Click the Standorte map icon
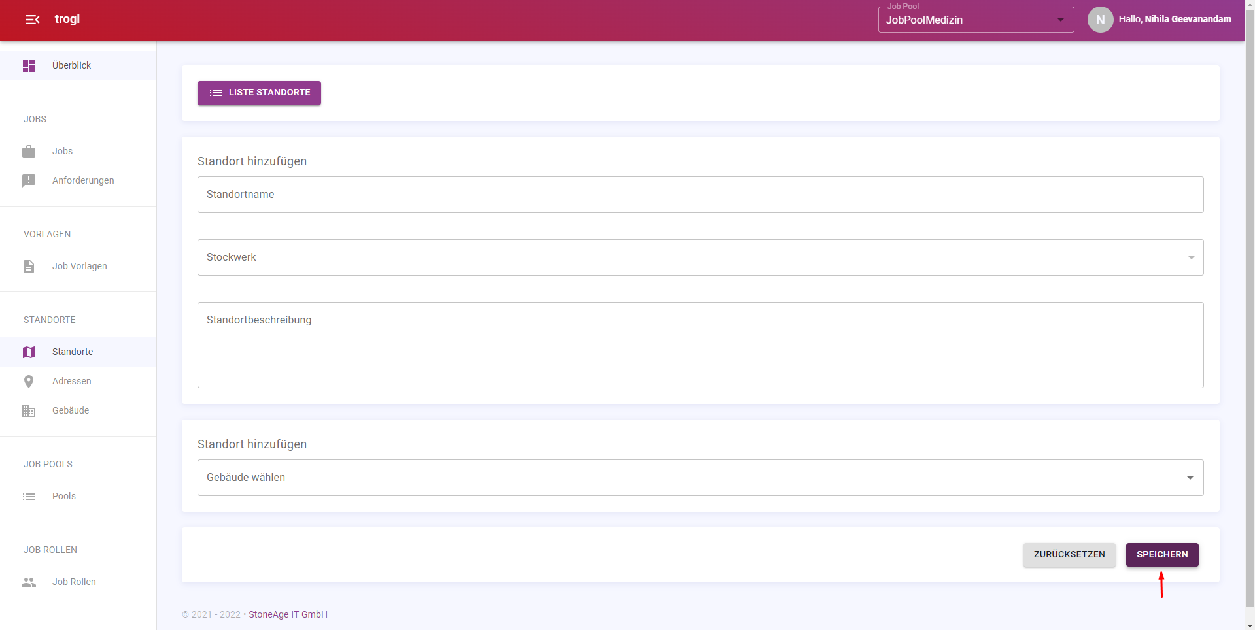This screenshot has width=1255, height=630. pyautogui.click(x=29, y=352)
